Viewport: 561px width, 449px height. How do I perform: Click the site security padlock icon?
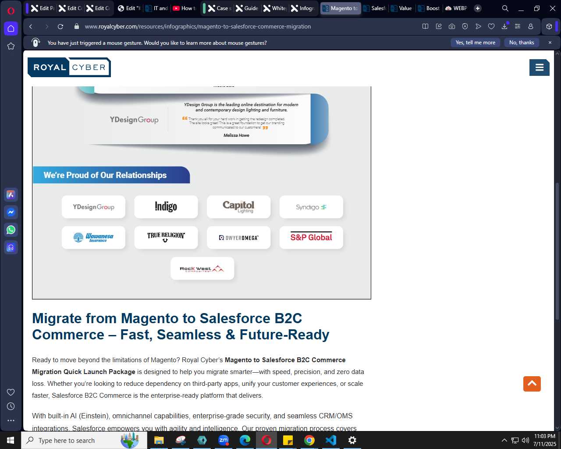[77, 26]
